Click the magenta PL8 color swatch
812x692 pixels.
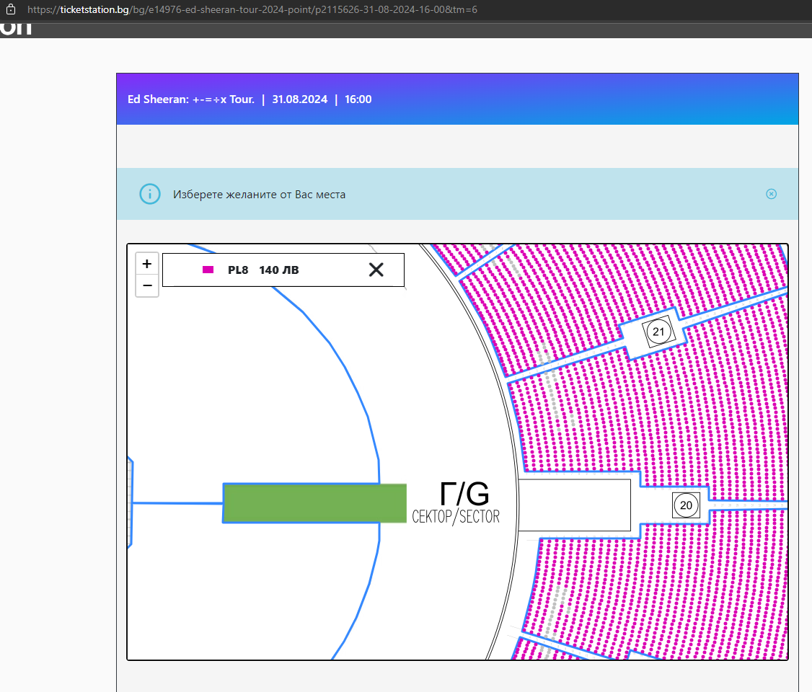[208, 270]
